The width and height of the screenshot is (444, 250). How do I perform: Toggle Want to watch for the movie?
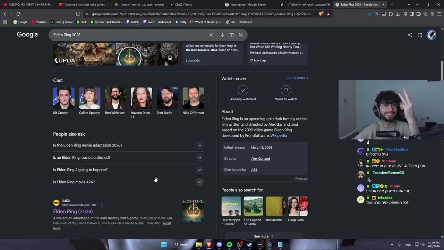(x=286, y=93)
